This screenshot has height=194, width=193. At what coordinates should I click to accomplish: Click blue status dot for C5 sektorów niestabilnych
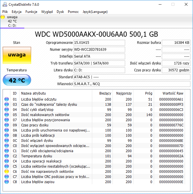(7, 166)
